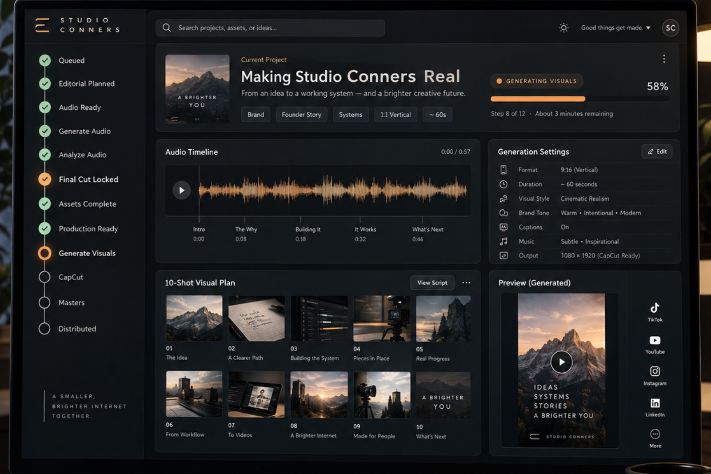Click the Duration clock icon
Image resolution: width=711 pixels, height=474 pixels.
pos(503,184)
